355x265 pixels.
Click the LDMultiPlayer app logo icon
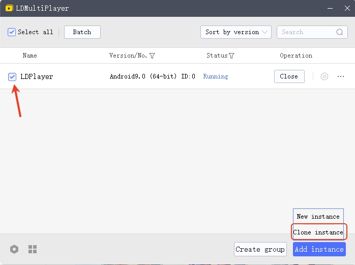point(9,8)
